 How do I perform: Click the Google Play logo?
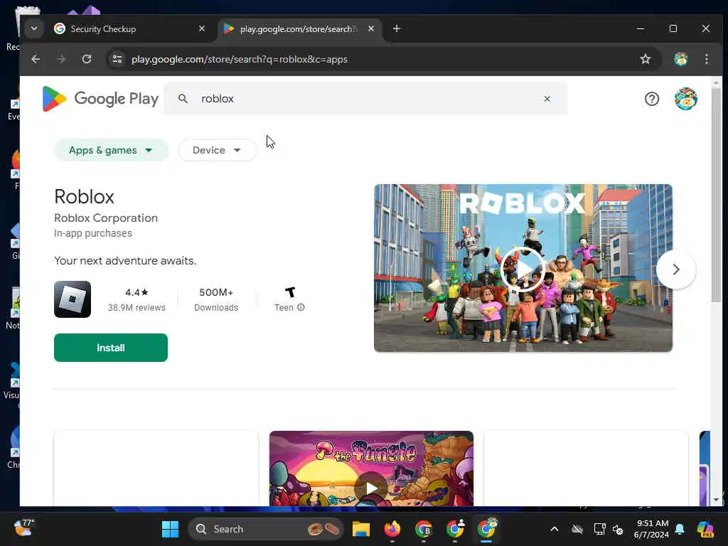(x=100, y=99)
